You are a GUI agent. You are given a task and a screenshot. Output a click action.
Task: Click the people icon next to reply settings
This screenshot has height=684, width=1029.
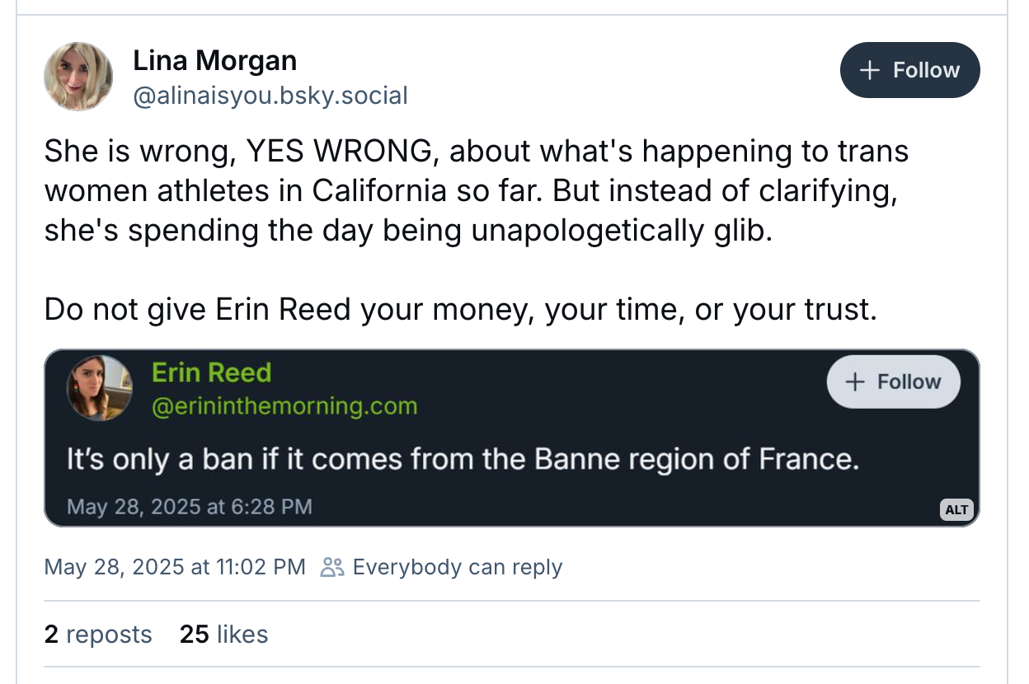point(332,567)
